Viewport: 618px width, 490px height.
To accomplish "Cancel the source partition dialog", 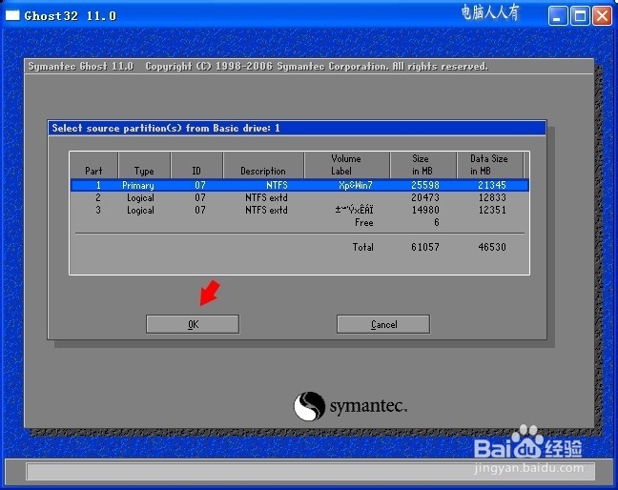I will 383,324.
